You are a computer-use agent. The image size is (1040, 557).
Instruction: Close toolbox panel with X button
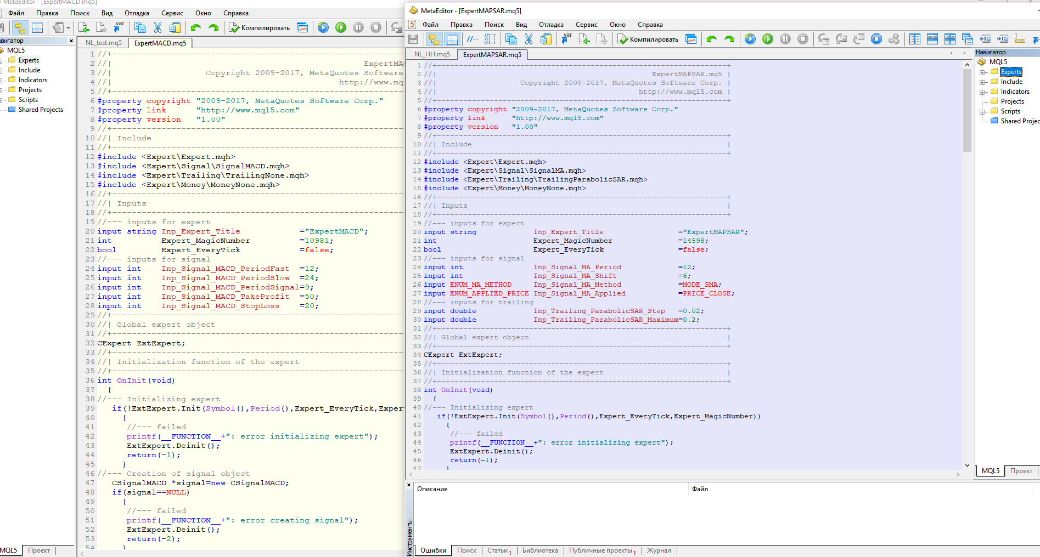[x=409, y=485]
